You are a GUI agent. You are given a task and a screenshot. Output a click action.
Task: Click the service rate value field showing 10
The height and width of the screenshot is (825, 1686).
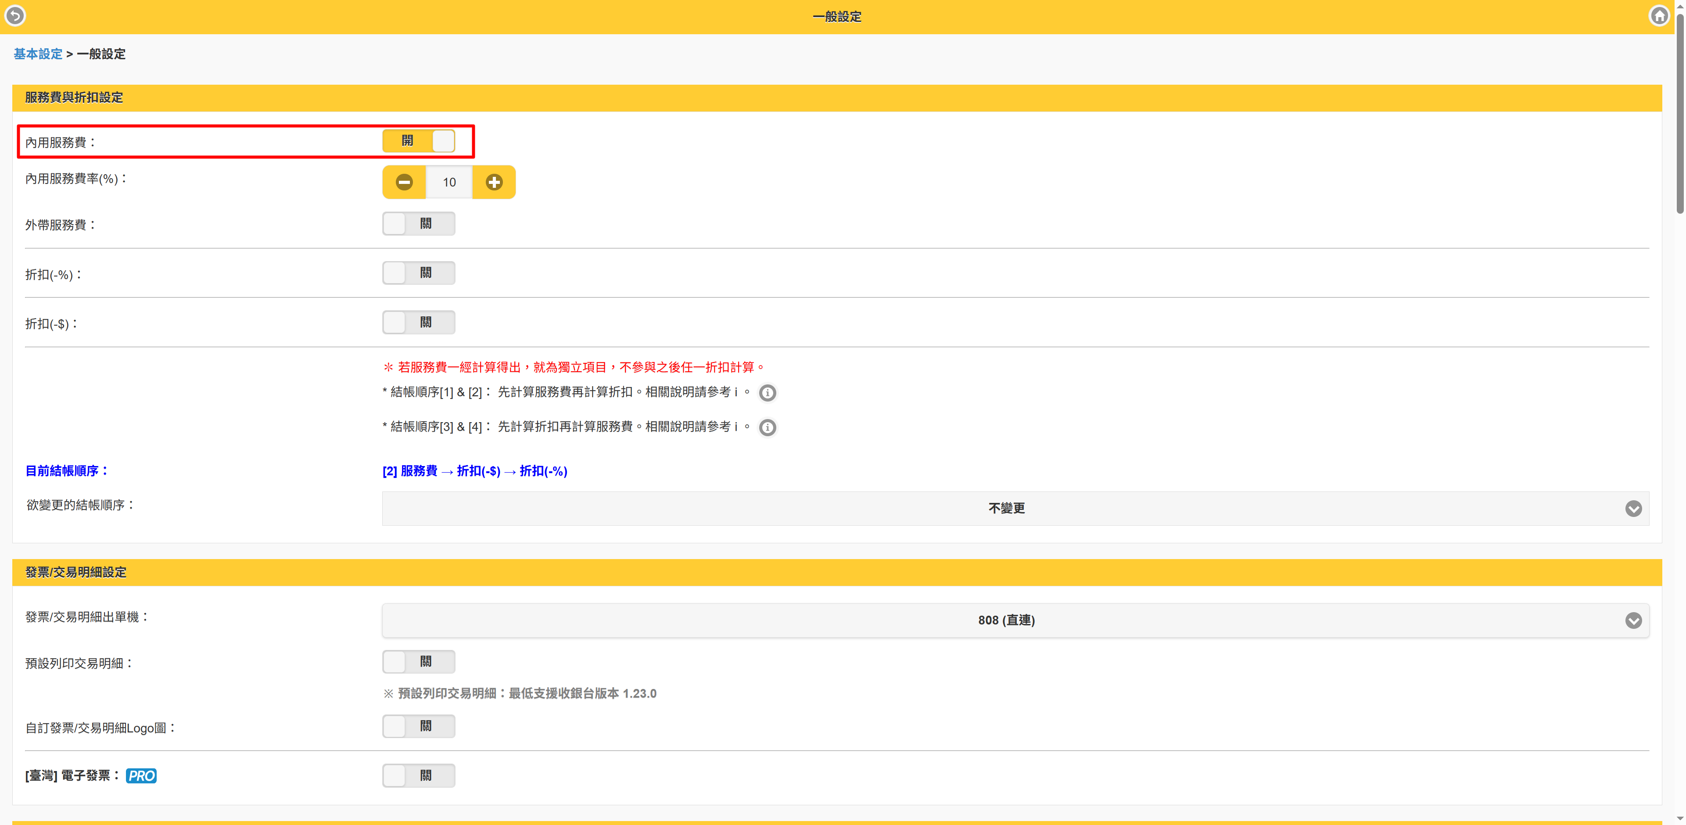click(449, 183)
